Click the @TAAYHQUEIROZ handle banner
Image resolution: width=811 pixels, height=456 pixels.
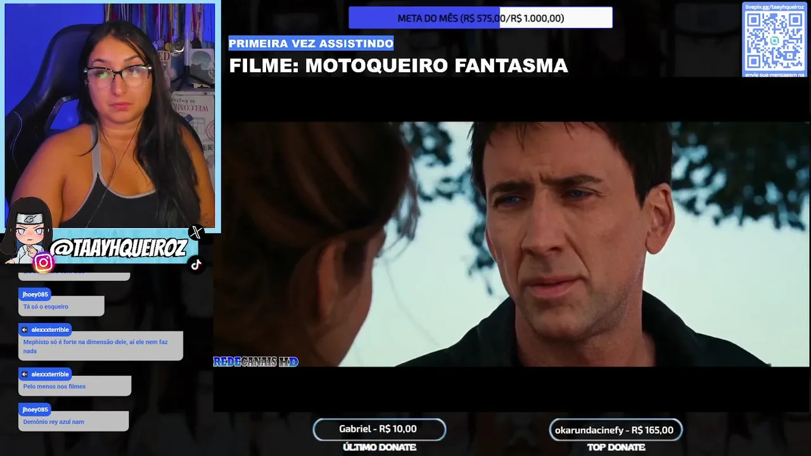point(119,248)
